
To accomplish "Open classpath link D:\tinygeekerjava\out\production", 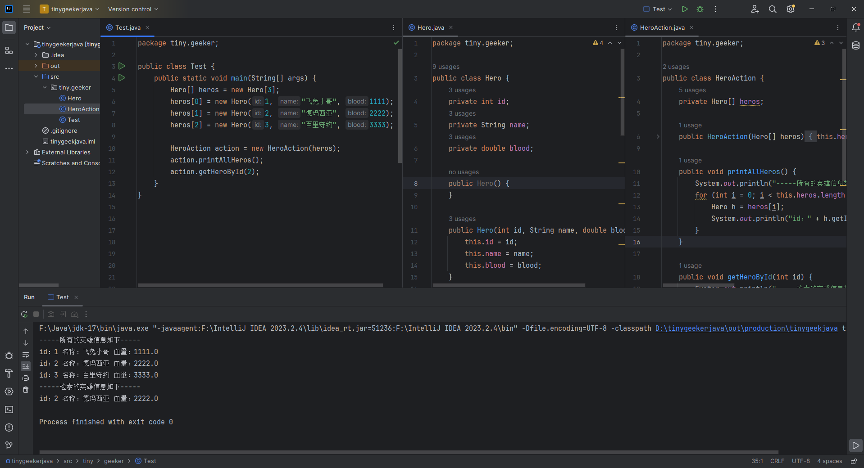I will [x=746, y=328].
